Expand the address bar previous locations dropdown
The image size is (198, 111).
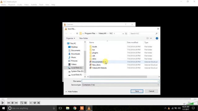point(123,34)
